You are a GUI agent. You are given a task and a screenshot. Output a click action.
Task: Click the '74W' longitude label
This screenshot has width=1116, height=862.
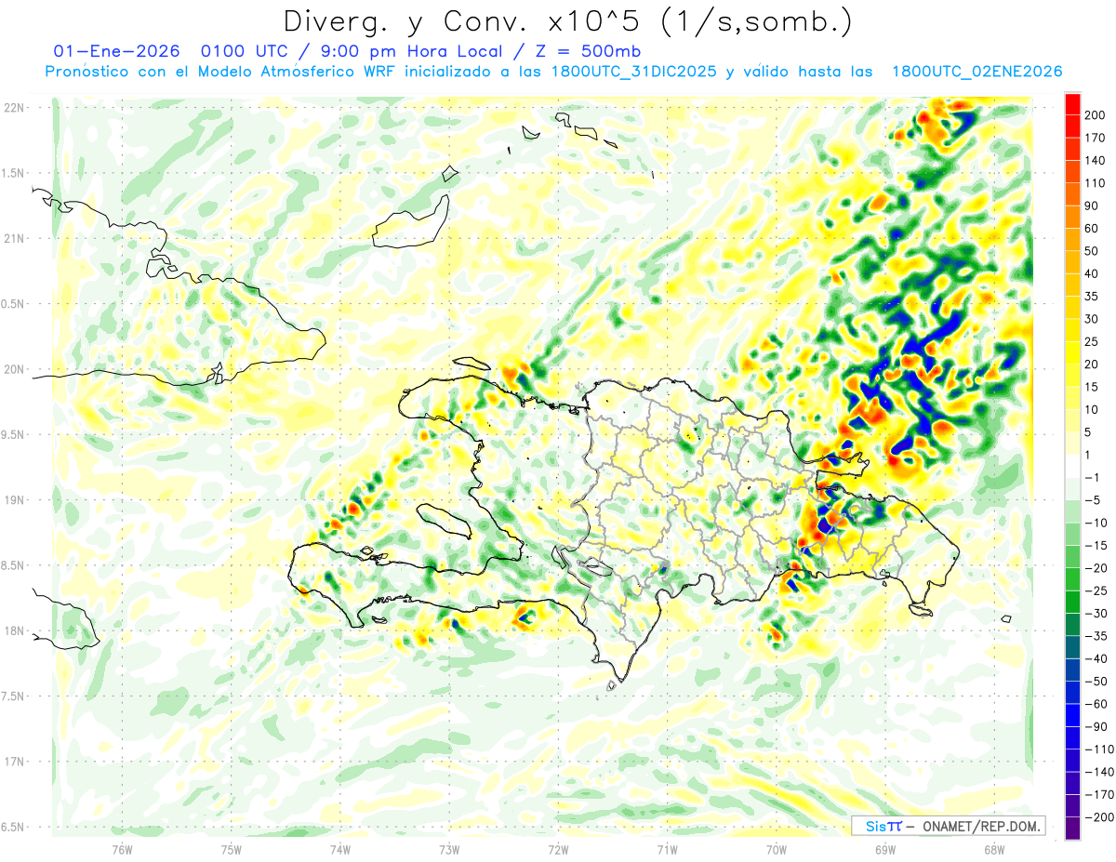(340, 849)
